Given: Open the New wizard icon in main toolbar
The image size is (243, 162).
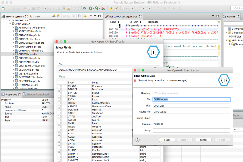Looking at the screenshot, I should click(x=4, y=8).
